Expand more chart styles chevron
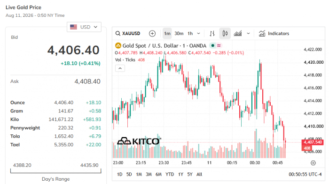Viewport: 329px width, 184px height. click(x=248, y=33)
